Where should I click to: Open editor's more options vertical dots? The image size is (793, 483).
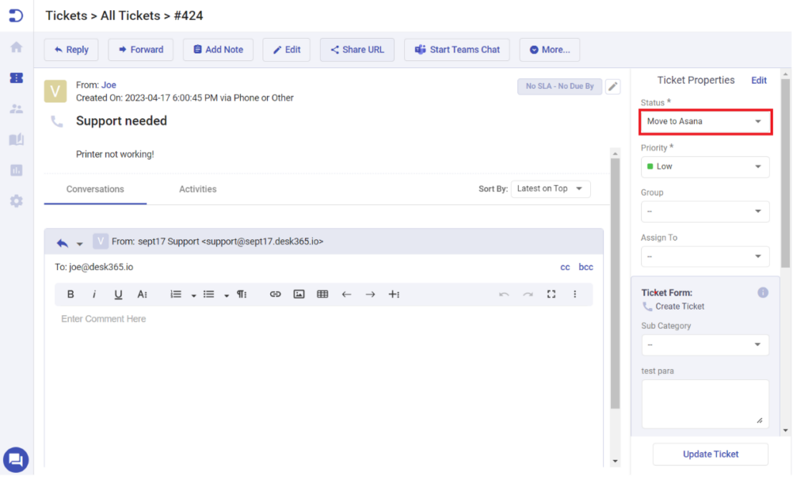click(575, 294)
